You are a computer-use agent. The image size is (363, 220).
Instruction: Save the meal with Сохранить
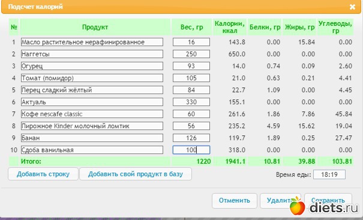point(328,201)
